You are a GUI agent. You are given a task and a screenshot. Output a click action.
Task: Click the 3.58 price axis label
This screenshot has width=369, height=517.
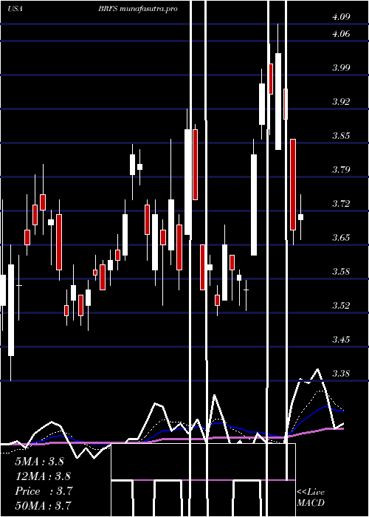tap(341, 271)
